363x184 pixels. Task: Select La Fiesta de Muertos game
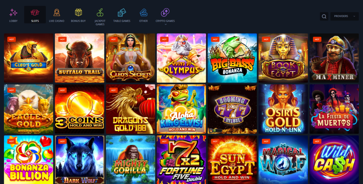point(334,109)
